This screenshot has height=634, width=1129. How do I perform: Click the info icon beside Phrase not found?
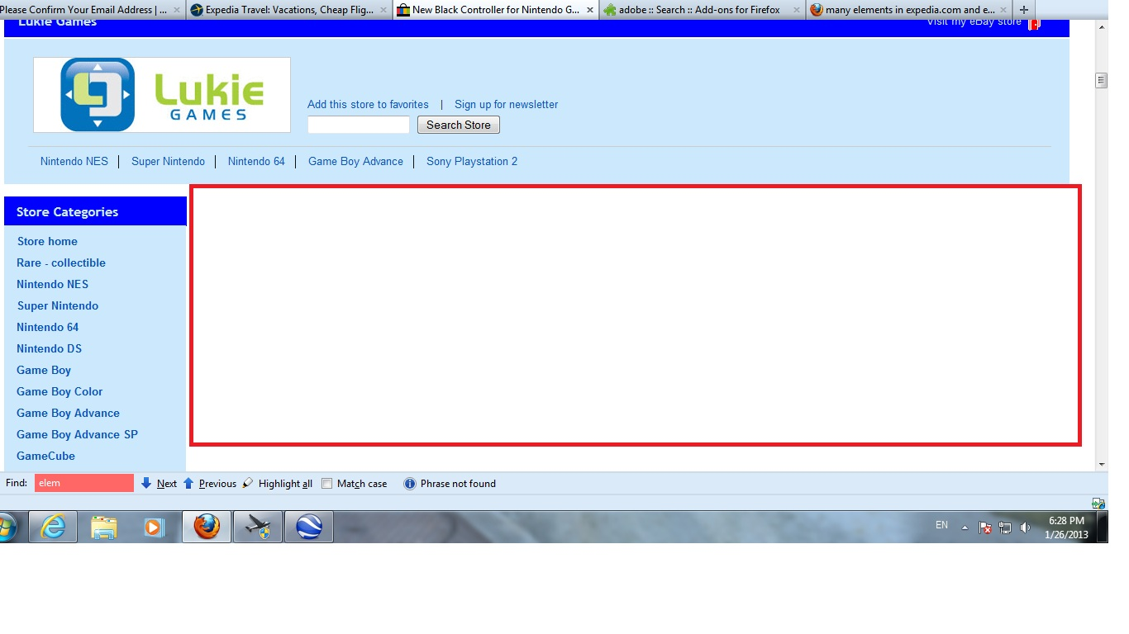click(409, 484)
